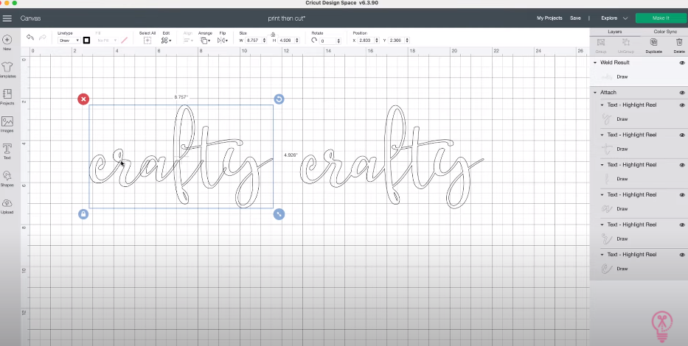Click the rotate handle on selected crafty

[x=279, y=99]
